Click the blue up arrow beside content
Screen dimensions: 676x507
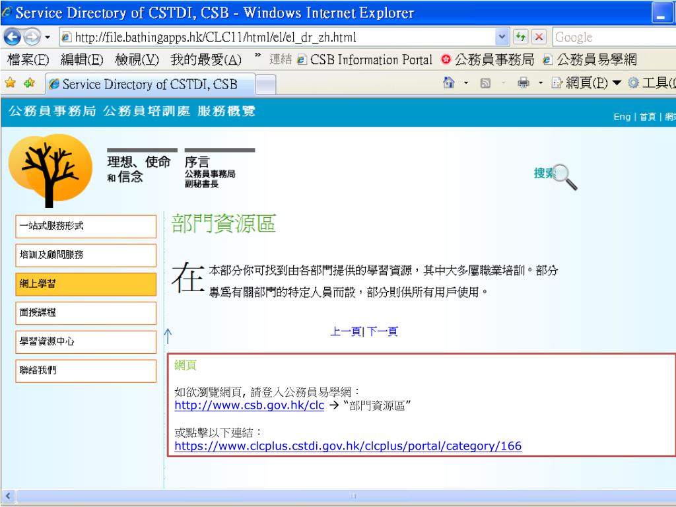(168, 336)
